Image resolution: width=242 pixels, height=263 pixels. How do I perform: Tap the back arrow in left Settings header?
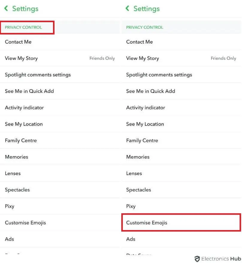[6, 8]
